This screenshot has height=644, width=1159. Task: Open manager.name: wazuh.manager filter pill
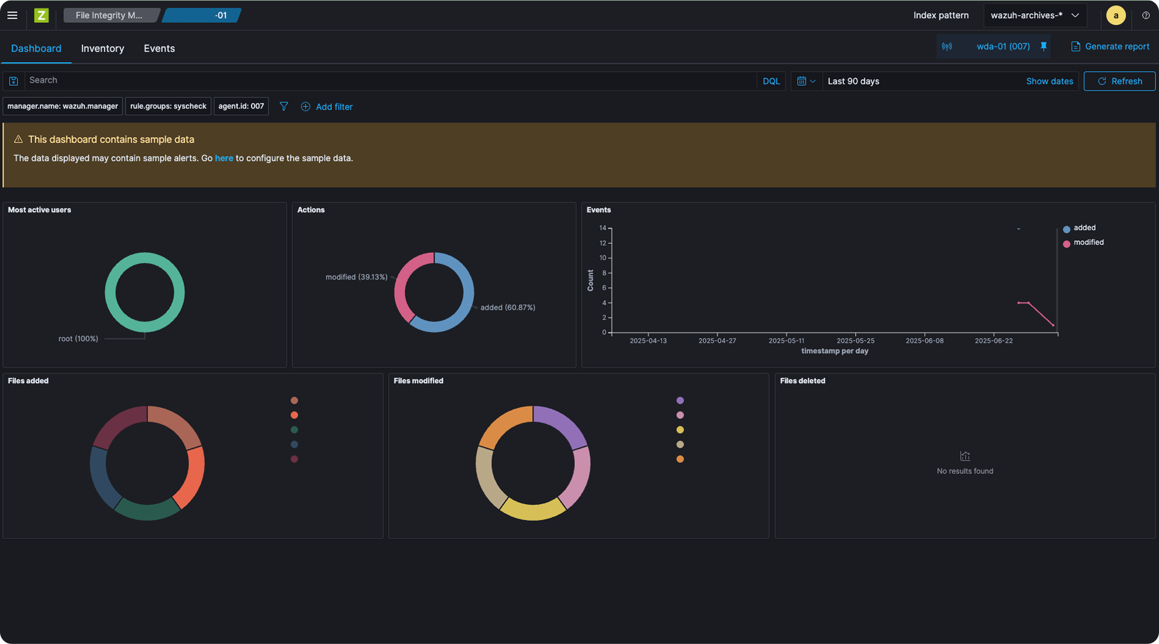tap(63, 106)
